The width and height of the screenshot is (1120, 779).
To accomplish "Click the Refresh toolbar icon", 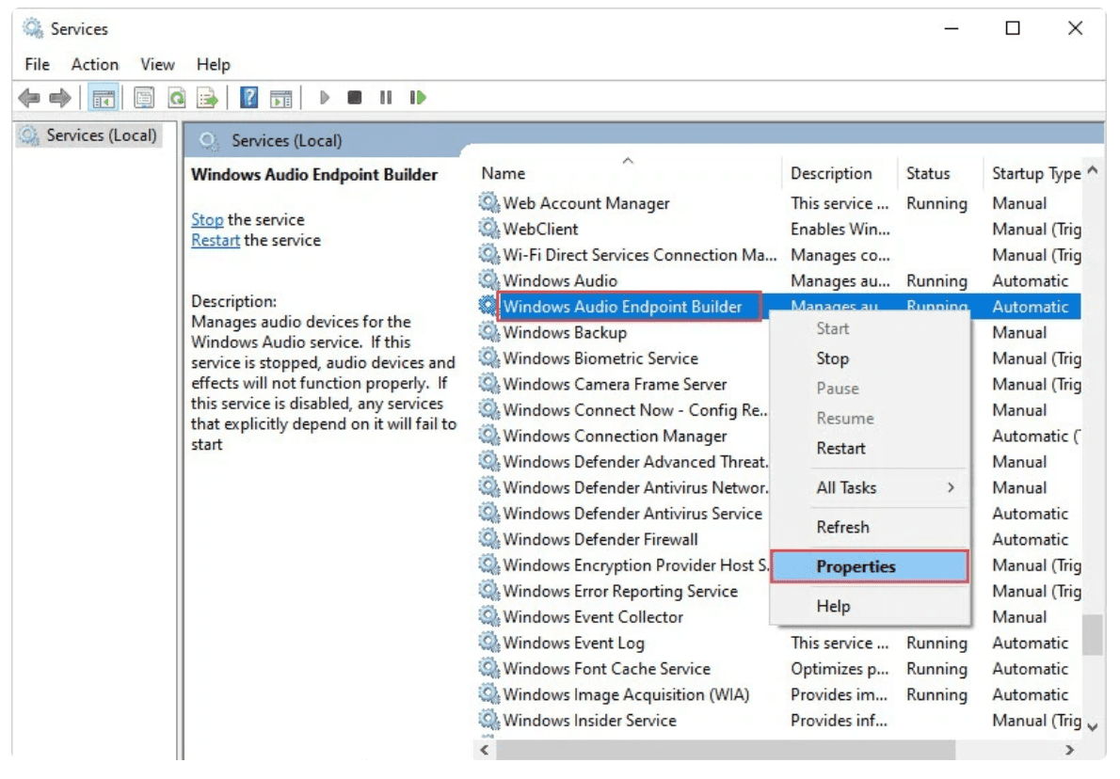I will tap(176, 97).
